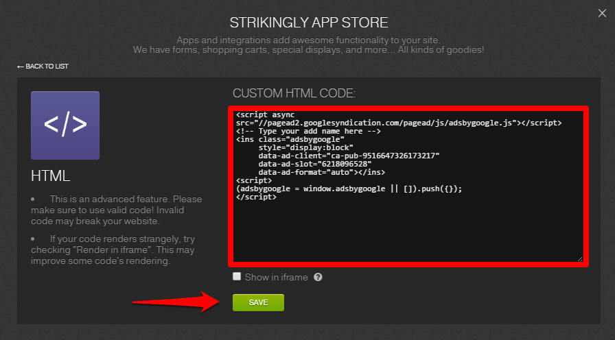Click the HTML title under the icon
Image resolution: width=615 pixels, height=340 pixels.
click(51, 176)
